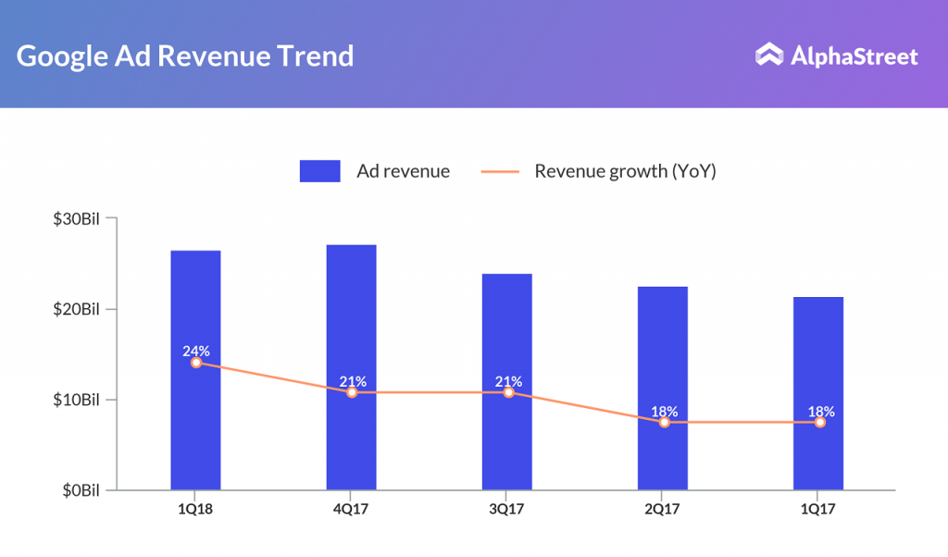
Task: Click the 18% marker above the 1Q17 bar
Action: click(x=819, y=422)
